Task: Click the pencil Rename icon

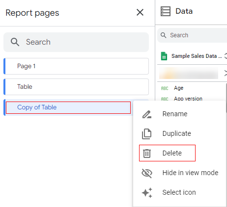Action: point(147,114)
